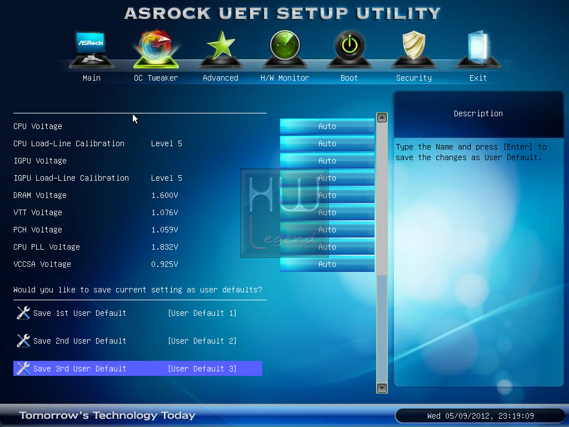
Task: Click the 1.059V PCH voltage value
Action: (x=164, y=230)
